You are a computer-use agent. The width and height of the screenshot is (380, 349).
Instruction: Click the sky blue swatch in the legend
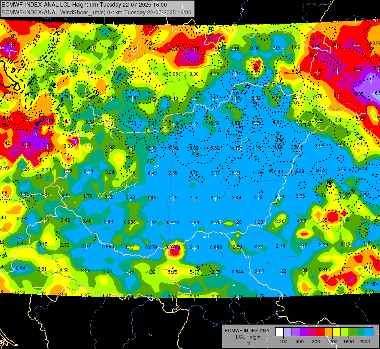coord(369,332)
